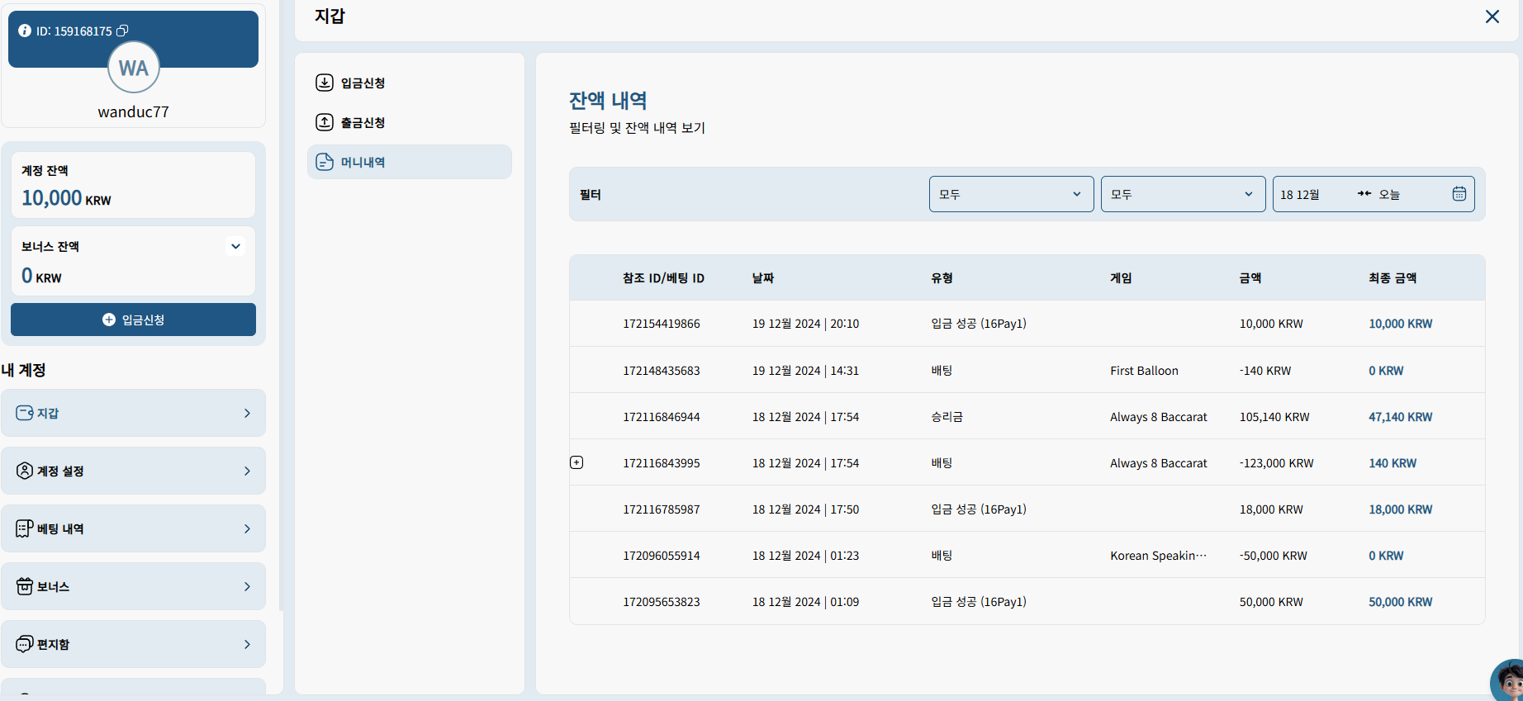Select 출금신청 in wallet menu
The height and width of the screenshot is (701, 1523).
point(410,122)
